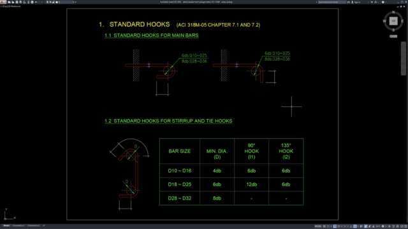408x229 pixels.
Task: Toggle snap mode in status bar
Action: click(328, 226)
